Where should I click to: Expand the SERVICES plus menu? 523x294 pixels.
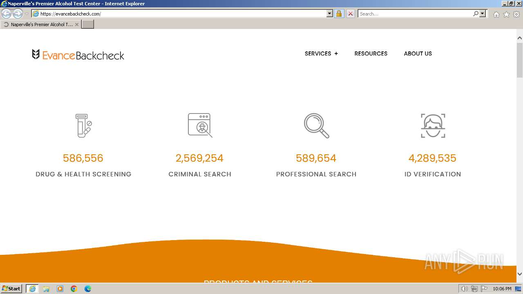321,53
